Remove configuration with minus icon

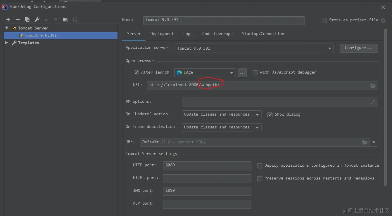(18, 20)
